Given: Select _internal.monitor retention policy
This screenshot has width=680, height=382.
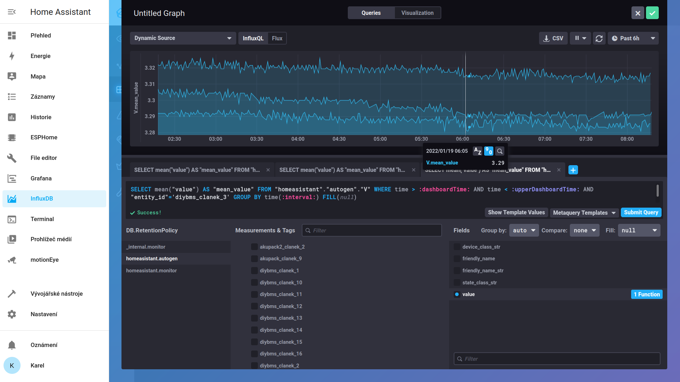Looking at the screenshot, I should 176,247.
